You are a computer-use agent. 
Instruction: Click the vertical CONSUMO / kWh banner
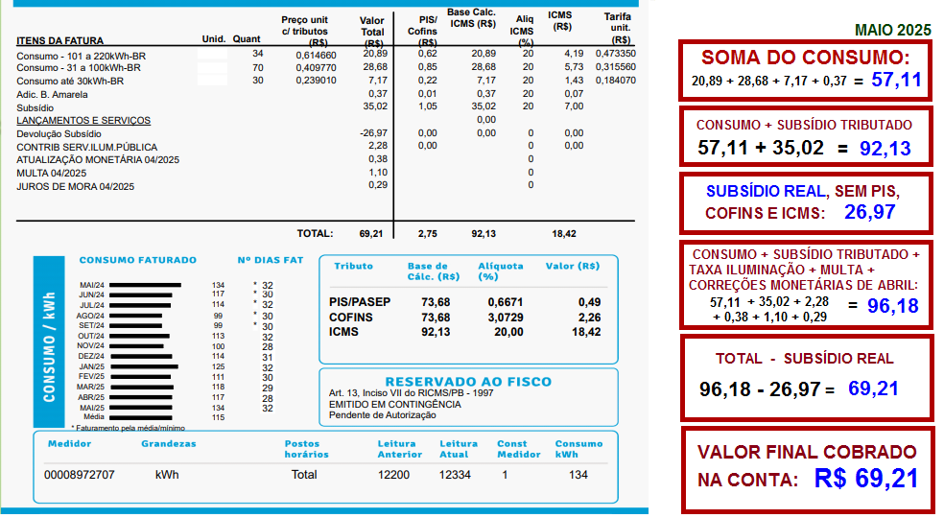49,341
